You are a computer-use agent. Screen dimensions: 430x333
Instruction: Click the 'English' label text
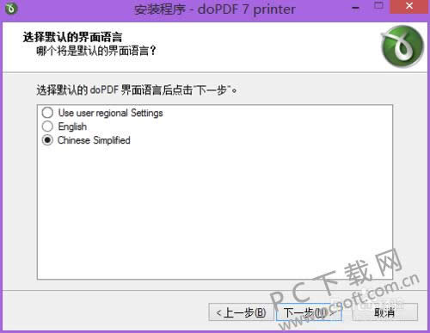[72, 126]
